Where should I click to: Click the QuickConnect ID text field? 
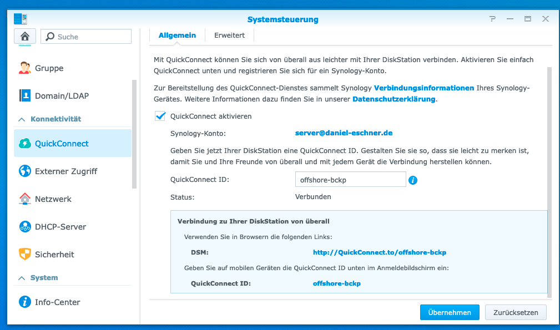tap(350, 180)
